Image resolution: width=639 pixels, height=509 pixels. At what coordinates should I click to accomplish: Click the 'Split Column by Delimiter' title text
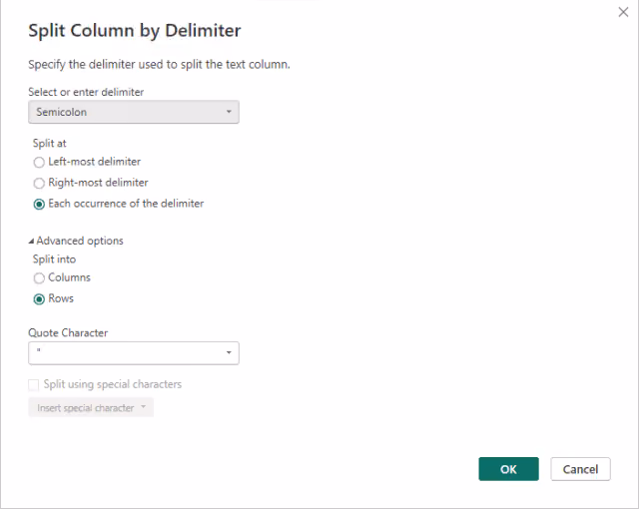[x=135, y=31]
